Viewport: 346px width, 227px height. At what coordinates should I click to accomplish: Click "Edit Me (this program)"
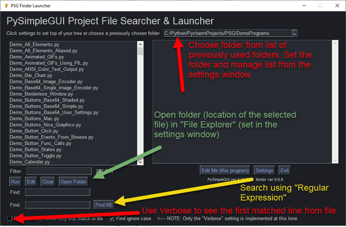[x=225, y=170]
